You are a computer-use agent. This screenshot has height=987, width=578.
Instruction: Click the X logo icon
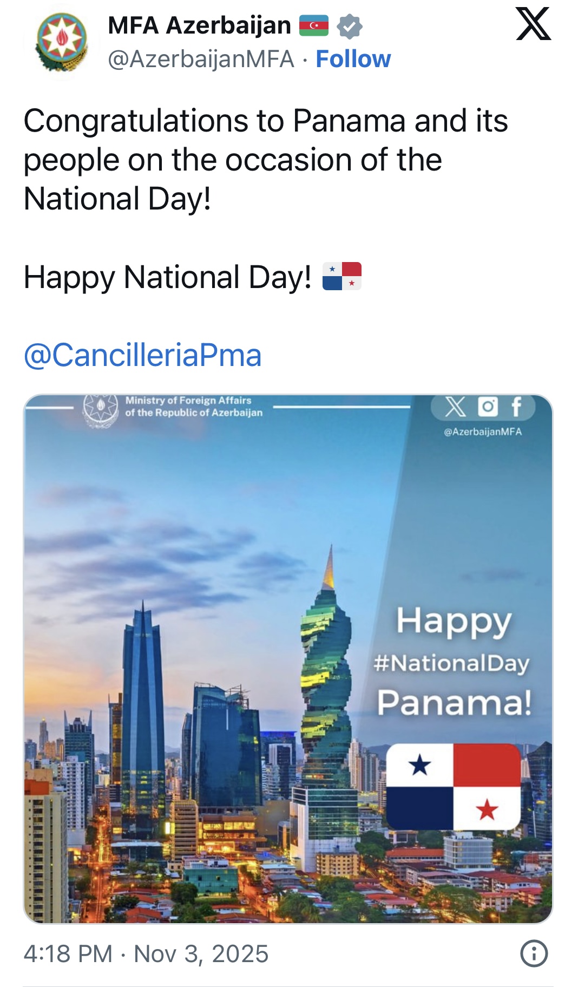coord(533,24)
